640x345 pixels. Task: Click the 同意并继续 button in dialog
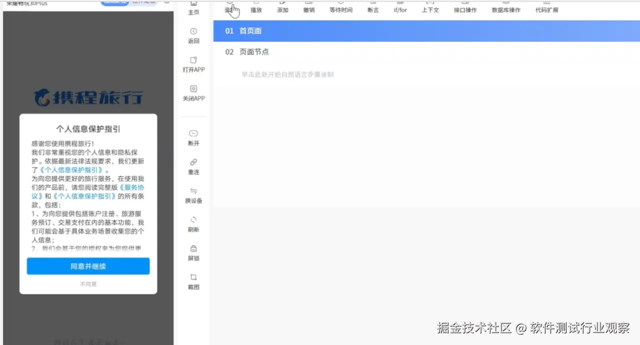coord(88,266)
